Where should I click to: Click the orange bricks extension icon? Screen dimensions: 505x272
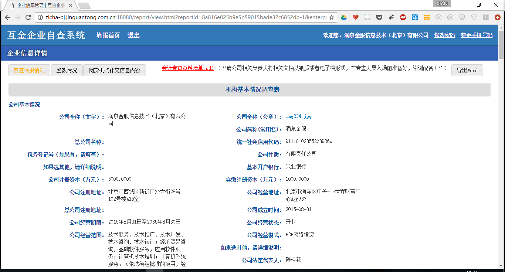coord(427,17)
